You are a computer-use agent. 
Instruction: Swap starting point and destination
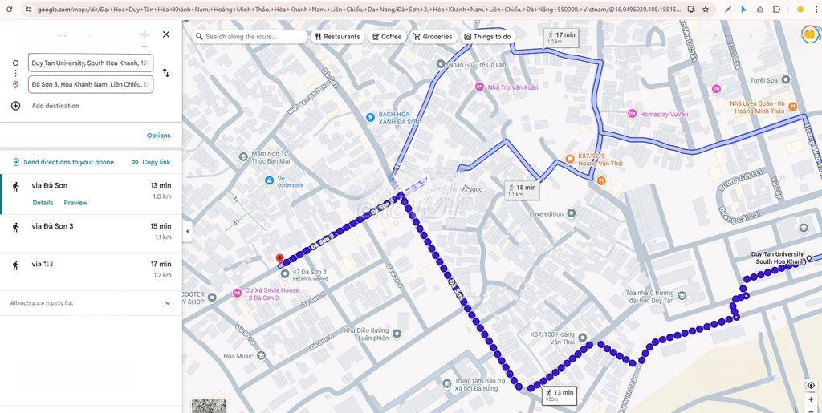click(x=165, y=73)
